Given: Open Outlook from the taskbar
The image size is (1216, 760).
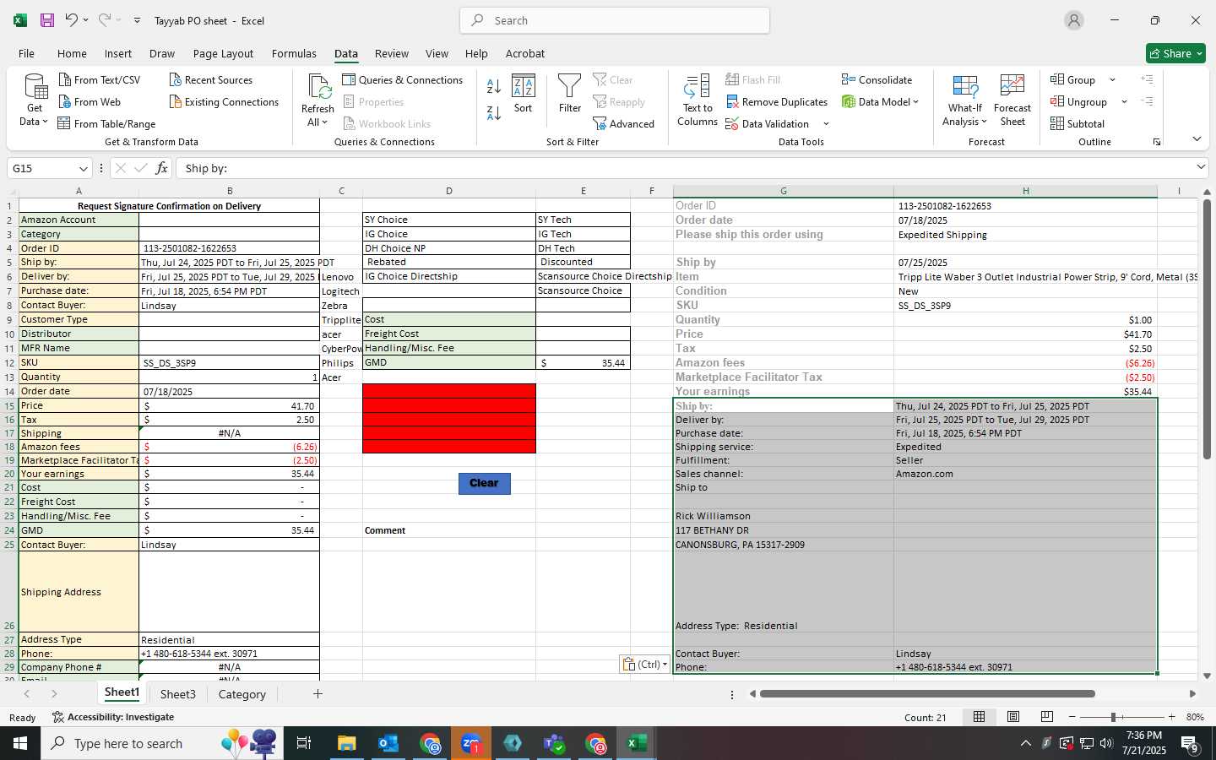Looking at the screenshot, I should (x=388, y=743).
